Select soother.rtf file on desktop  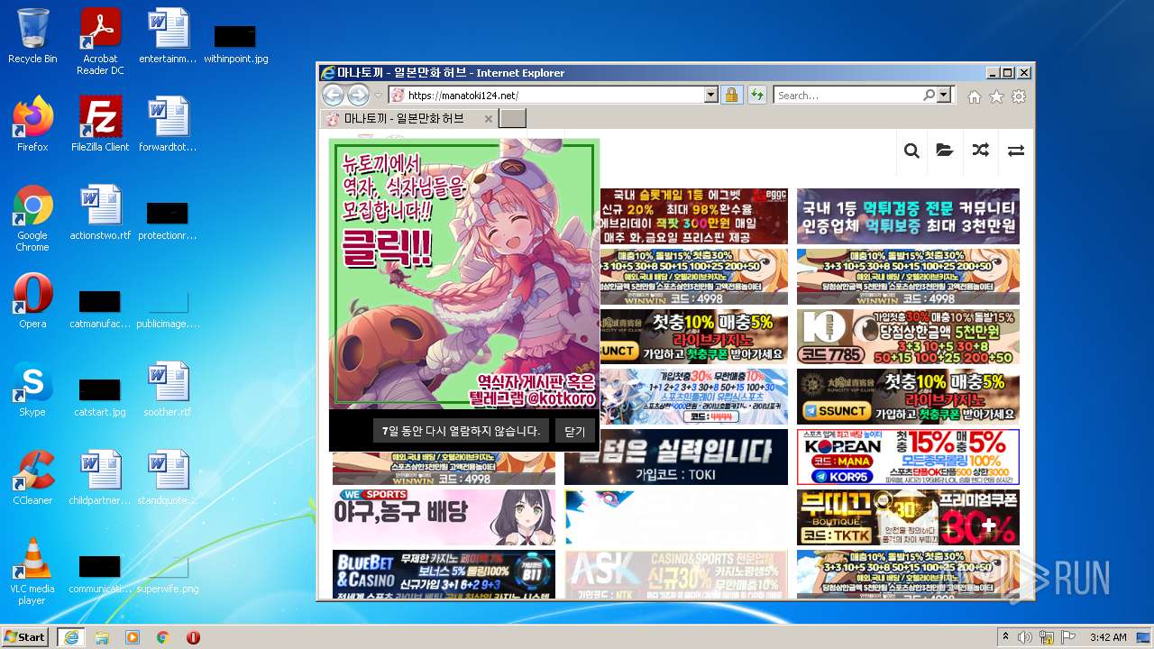[x=169, y=389]
